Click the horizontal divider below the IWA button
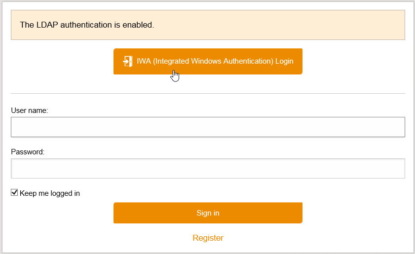This screenshot has width=415, height=254. (x=208, y=93)
